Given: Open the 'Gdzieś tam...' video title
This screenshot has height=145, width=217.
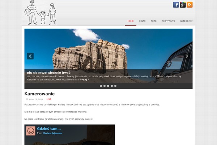Looking at the screenshot, I should [x=49, y=129].
